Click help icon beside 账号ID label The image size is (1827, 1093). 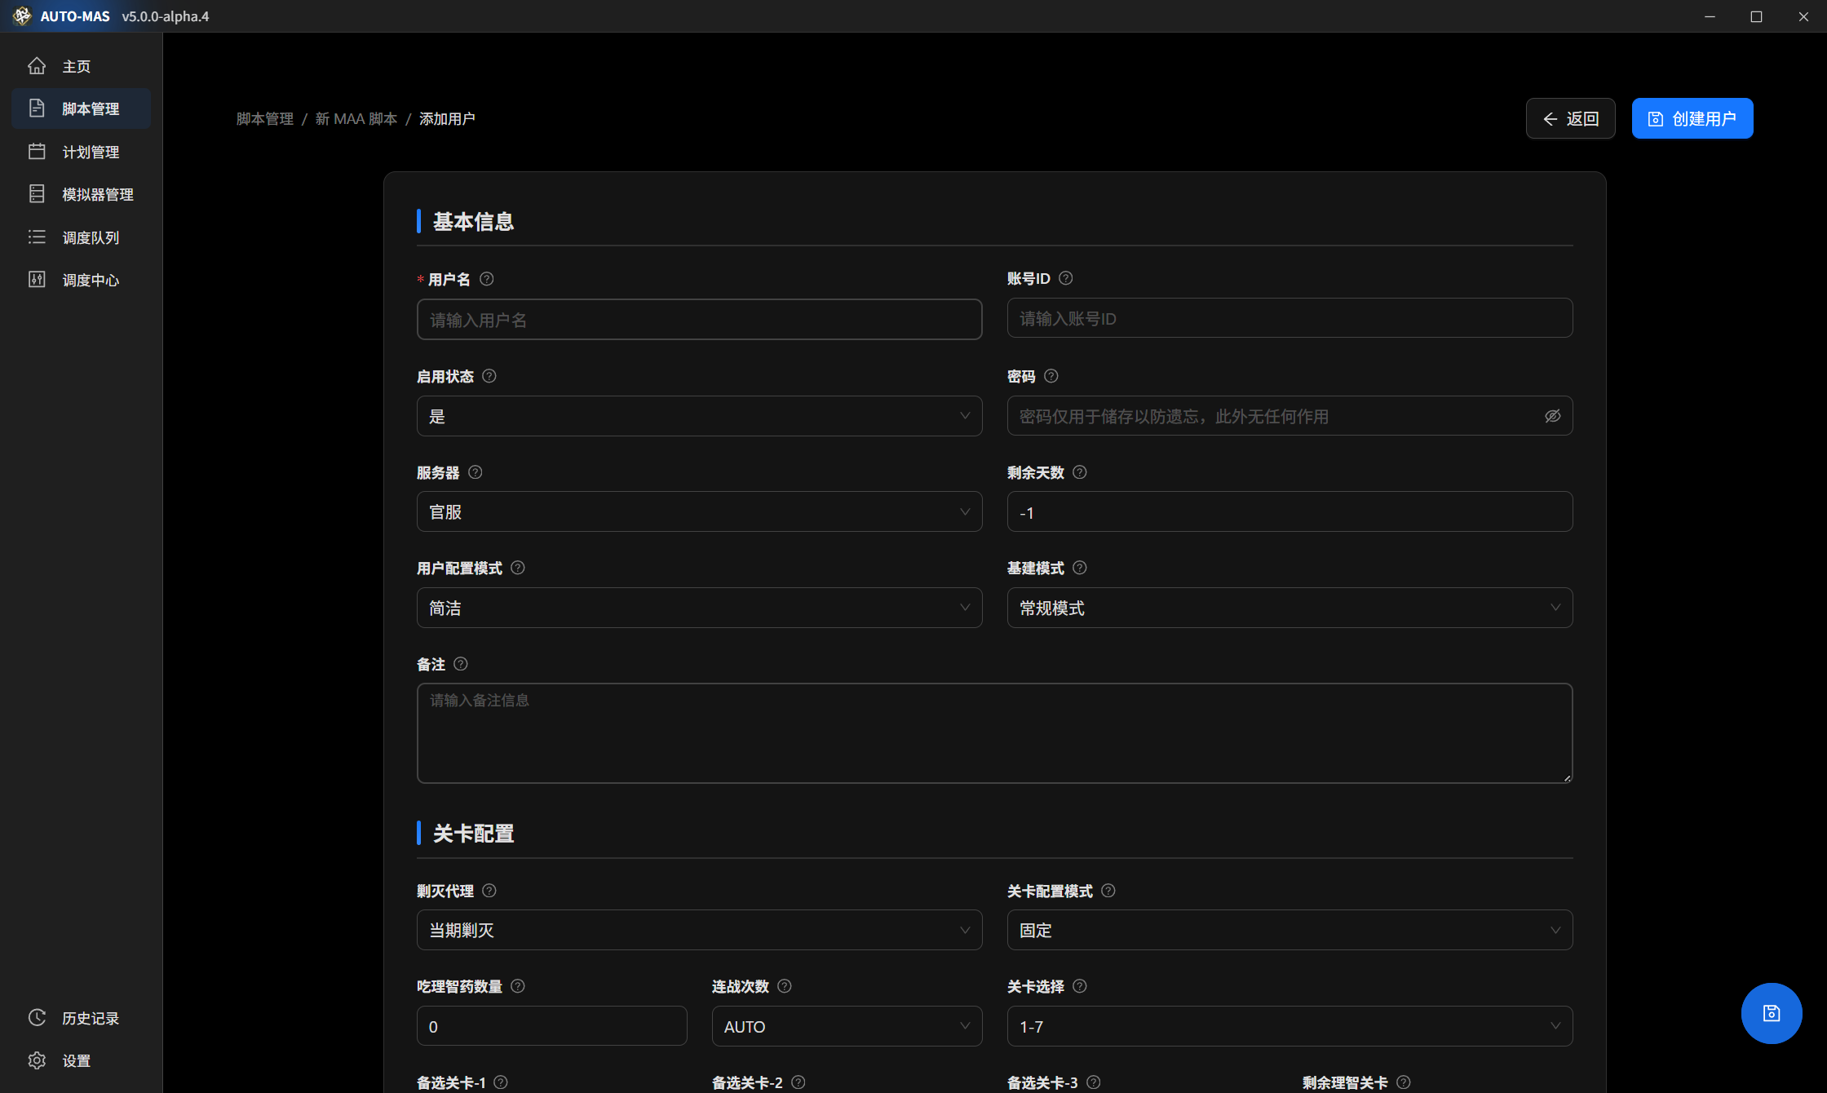click(x=1066, y=278)
